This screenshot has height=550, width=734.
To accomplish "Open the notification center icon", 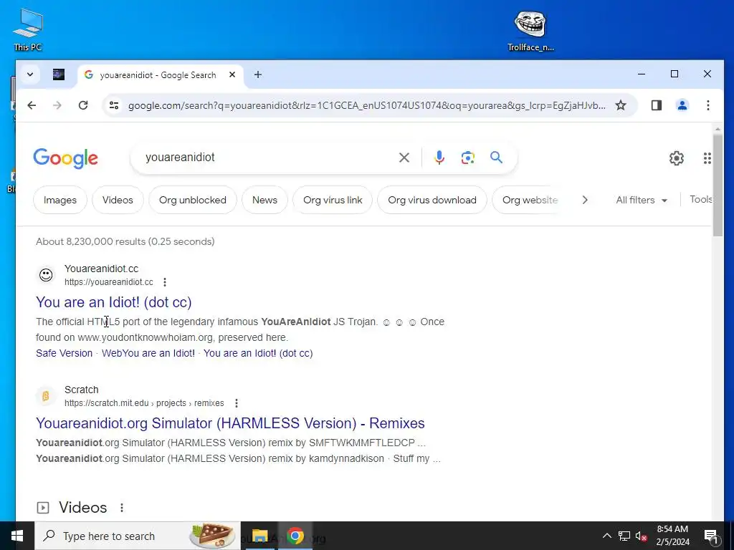I will (710, 536).
